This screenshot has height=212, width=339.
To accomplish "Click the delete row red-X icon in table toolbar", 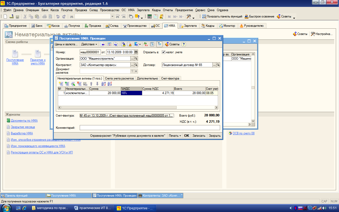I will 79,84.
